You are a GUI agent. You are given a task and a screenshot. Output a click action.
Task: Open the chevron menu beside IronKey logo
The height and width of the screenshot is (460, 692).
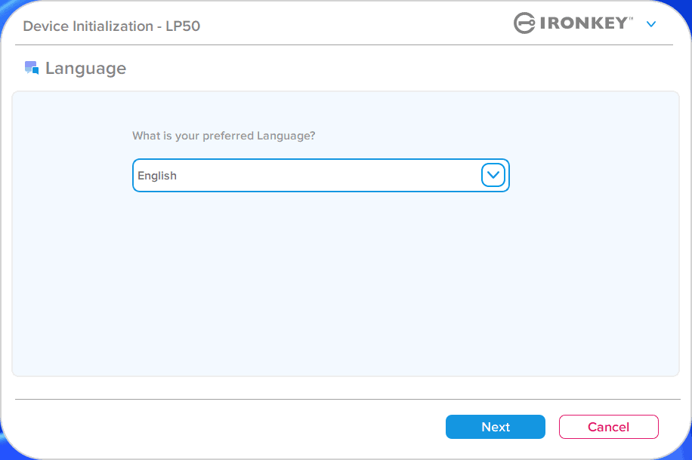pyautogui.click(x=651, y=24)
